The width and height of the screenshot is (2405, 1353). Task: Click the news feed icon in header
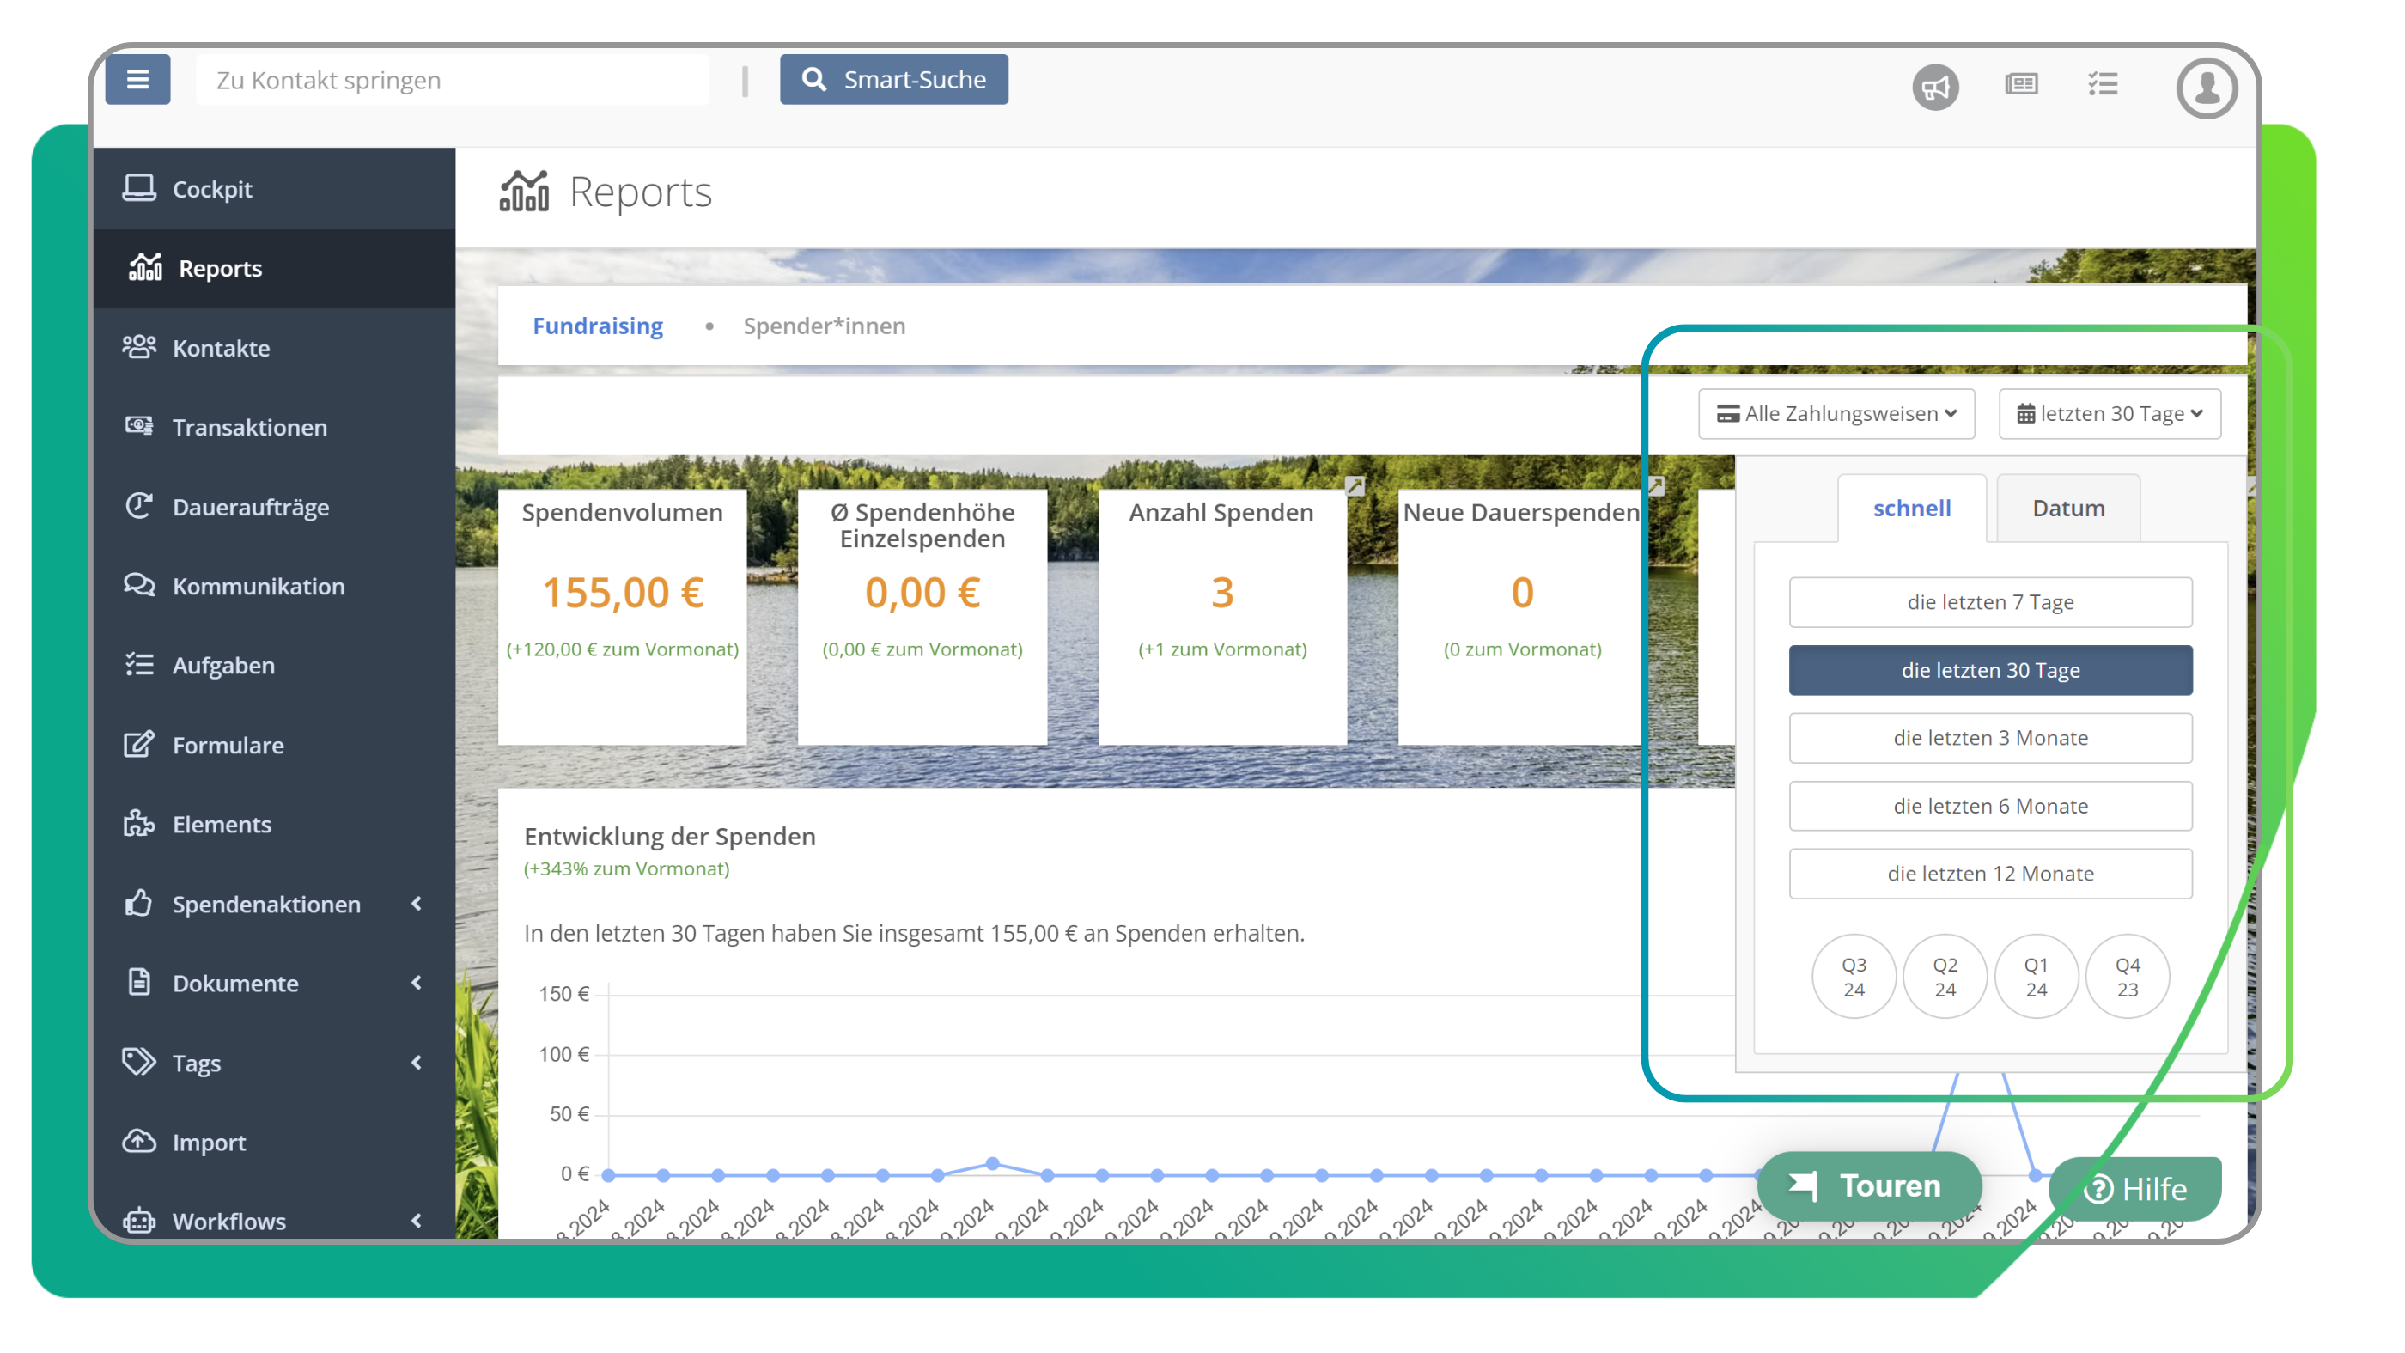pyautogui.click(x=2020, y=86)
